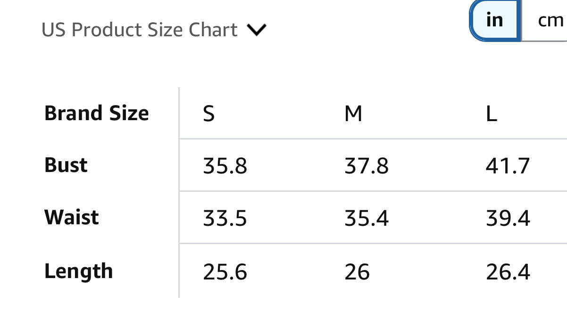Click the 26.4 length value for L
The image size is (567, 312).
click(x=508, y=272)
